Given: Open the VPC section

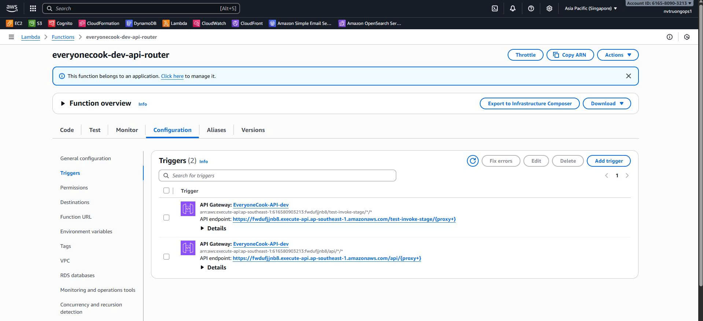Looking at the screenshot, I should tap(65, 261).
